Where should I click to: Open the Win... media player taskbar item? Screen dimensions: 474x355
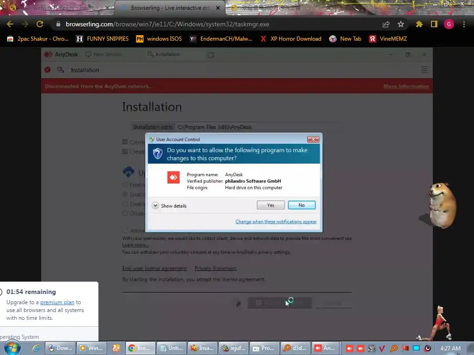(x=91, y=348)
